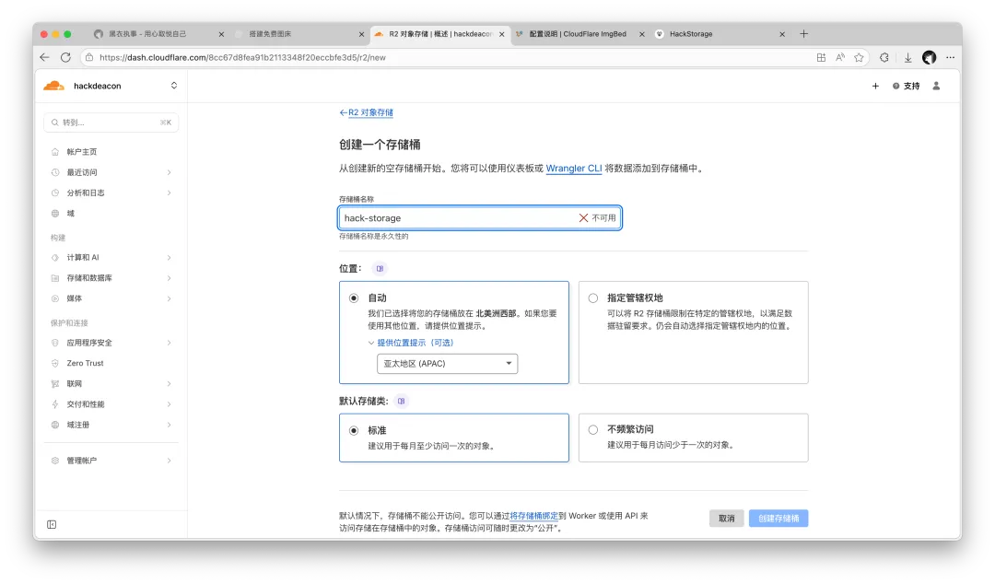995x584 pixels.
Task: Focus the 存储桶名称 input field
Action: pyautogui.click(x=480, y=217)
